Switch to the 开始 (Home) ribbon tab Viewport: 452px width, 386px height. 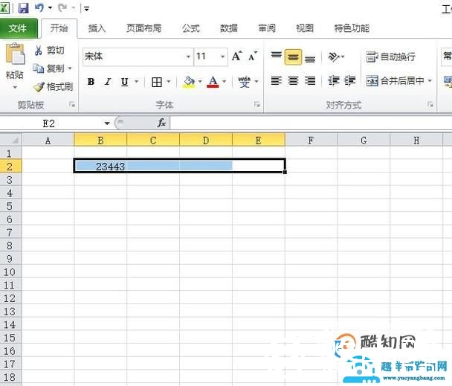(59, 28)
